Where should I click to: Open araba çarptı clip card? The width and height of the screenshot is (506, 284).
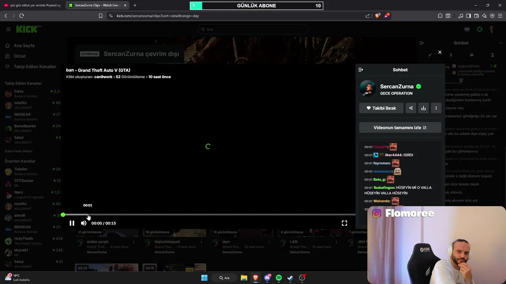[98, 242]
